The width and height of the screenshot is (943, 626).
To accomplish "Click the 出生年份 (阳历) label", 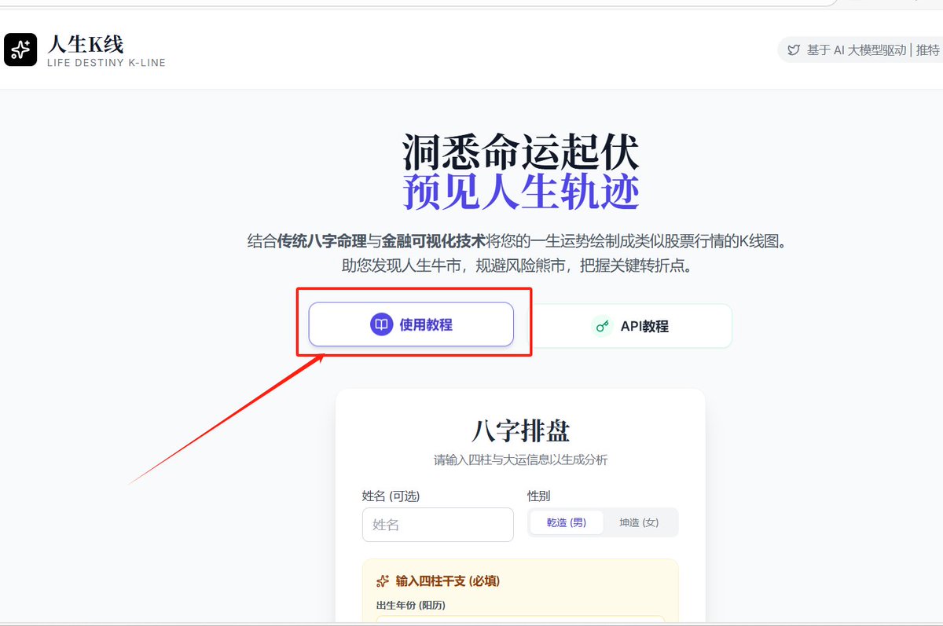I will [411, 605].
